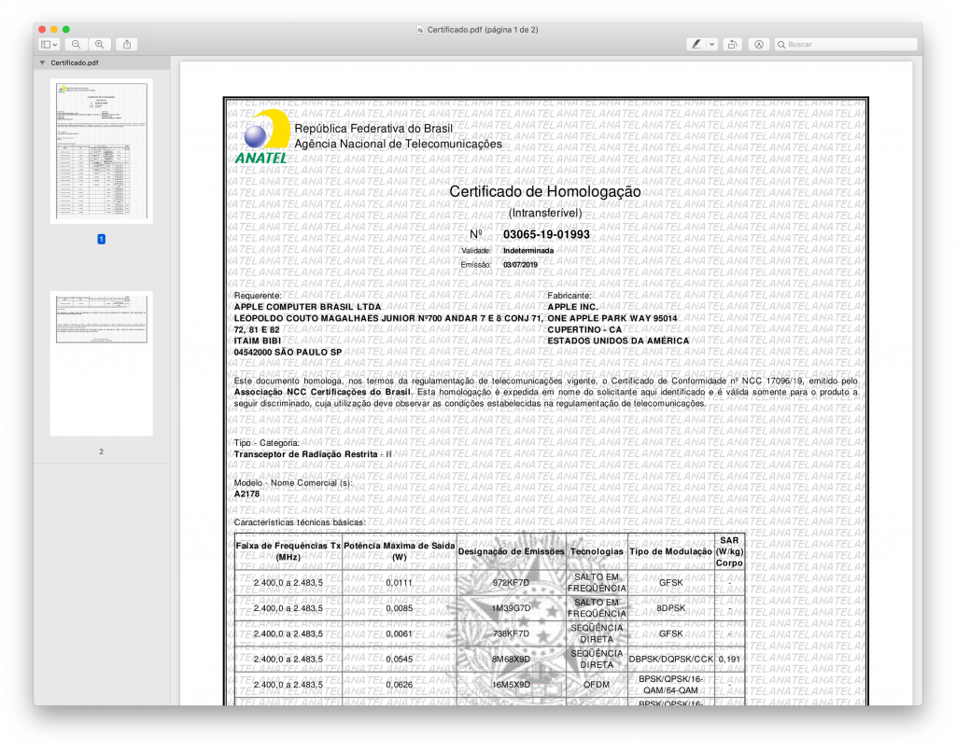
Task: Click the SAR value 0,191
Action: 729,660
